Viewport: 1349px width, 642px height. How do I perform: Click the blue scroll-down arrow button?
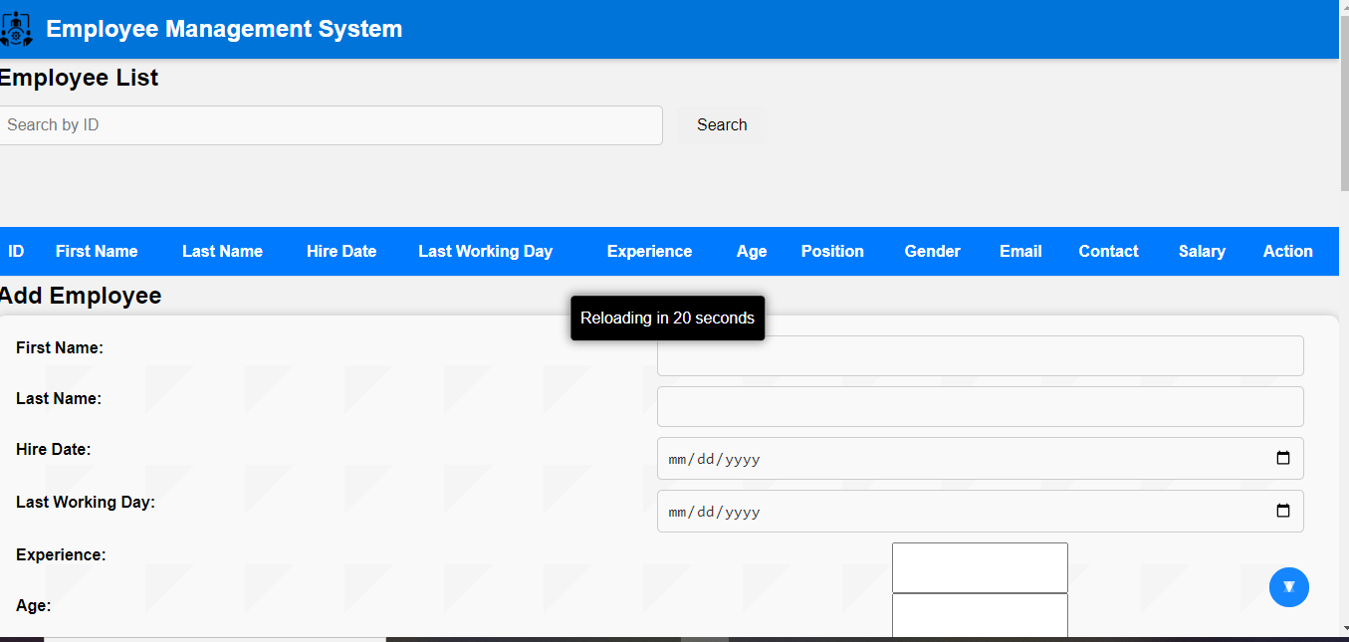1289,587
